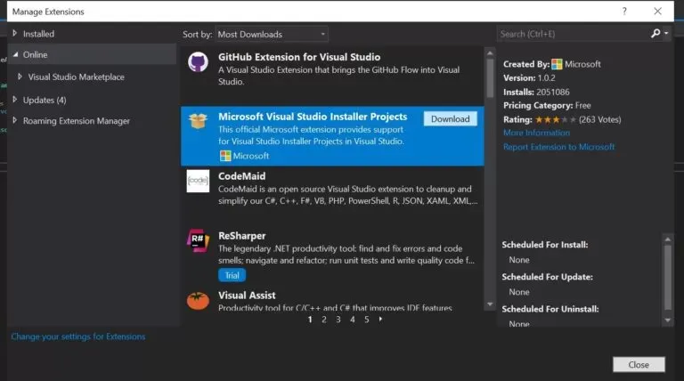Open the search options dropdown arrow
The width and height of the screenshot is (684, 381).
click(x=666, y=34)
